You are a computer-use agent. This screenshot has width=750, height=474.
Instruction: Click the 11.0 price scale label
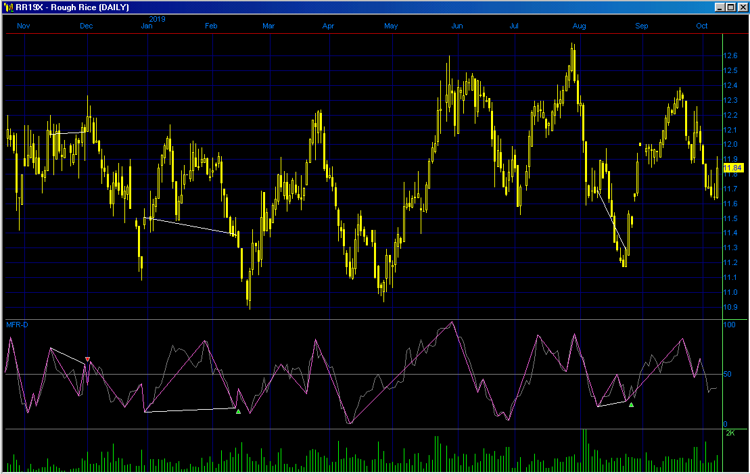pos(730,292)
